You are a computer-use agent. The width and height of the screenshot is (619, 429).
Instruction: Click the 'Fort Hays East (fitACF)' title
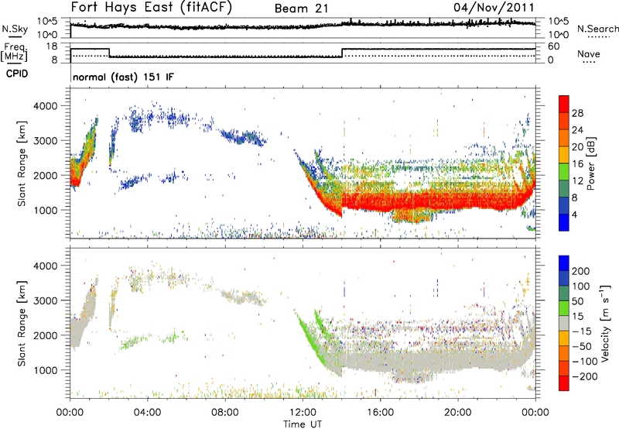[152, 8]
